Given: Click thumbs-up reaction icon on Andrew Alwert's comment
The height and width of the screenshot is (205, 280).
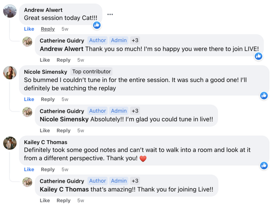Looking at the screenshot, I should 97,25.
